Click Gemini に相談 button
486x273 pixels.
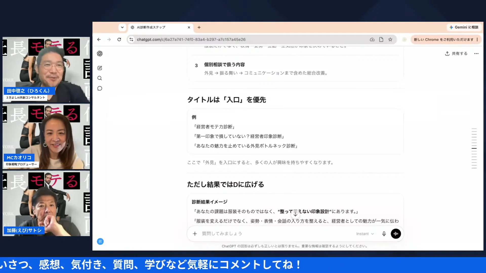click(464, 27)
